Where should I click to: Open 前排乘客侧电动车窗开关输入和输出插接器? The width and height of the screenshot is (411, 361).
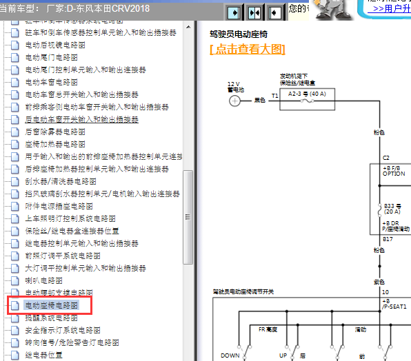coord(97,107)
